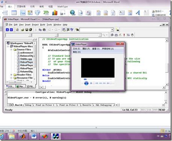
Task: Click the Find text input field
Action: pos(95,30)
